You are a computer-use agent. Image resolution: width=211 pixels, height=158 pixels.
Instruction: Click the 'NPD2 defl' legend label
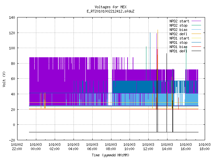coord(178,34)
